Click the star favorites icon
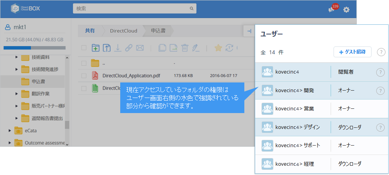Viewport: 389px width, 175px height. pyautogui.click(x=218, y=48)
